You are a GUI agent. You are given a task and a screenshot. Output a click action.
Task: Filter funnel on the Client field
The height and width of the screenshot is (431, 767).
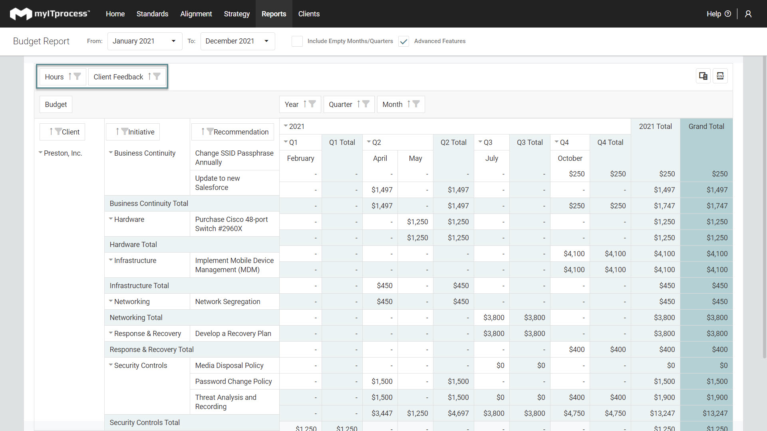click(58, 131)
